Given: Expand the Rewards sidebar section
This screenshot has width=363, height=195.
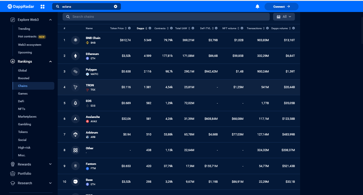Looking at the screenshot, I should point(50,164).
